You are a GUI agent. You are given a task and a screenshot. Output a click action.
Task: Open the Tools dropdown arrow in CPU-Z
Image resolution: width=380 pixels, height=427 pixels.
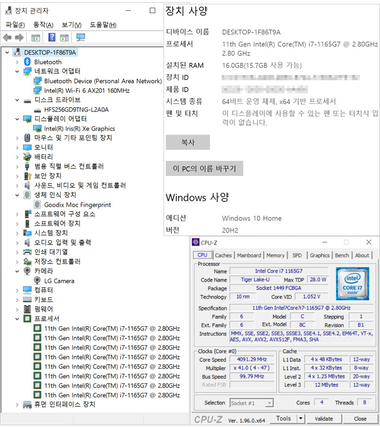300,418
